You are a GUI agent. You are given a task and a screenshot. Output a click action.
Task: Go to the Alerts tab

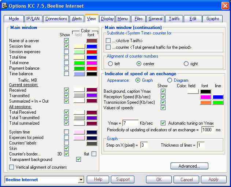pos(77,19)
